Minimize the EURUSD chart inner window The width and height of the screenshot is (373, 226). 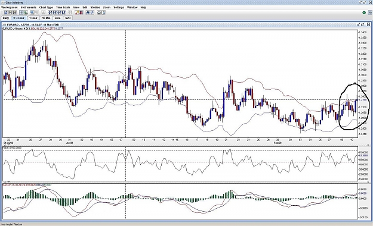click(358, 24)
